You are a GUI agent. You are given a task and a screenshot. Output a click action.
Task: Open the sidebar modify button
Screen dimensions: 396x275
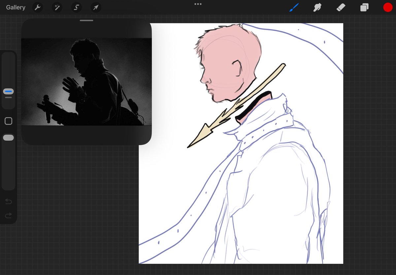8,121
